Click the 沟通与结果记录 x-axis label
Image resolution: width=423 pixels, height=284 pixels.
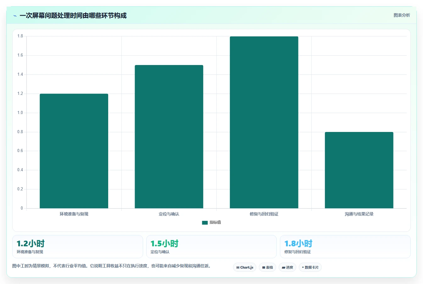point(359,214)
